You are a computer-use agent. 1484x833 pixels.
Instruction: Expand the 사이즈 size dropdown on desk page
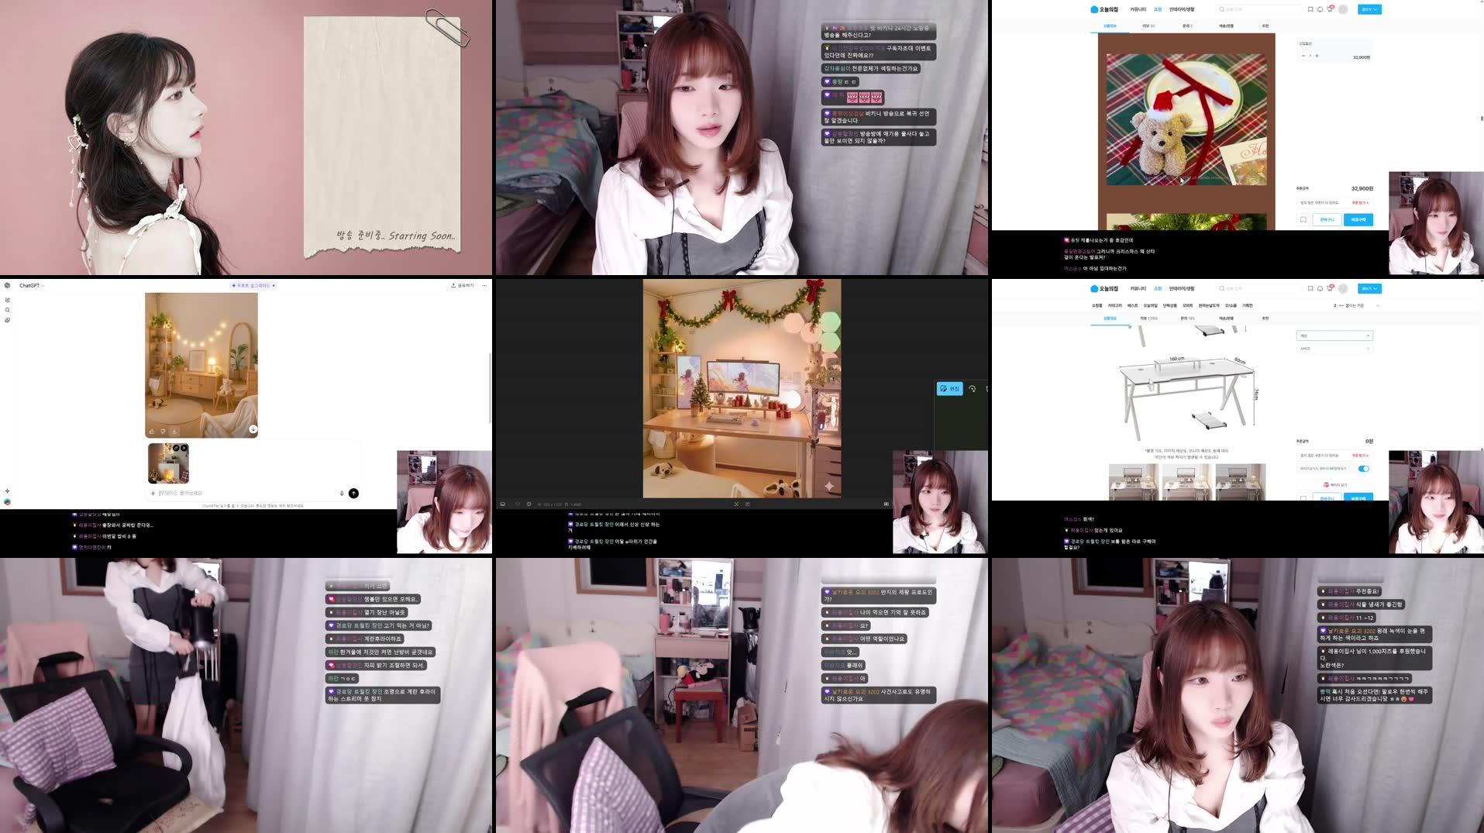point(1334,348)
